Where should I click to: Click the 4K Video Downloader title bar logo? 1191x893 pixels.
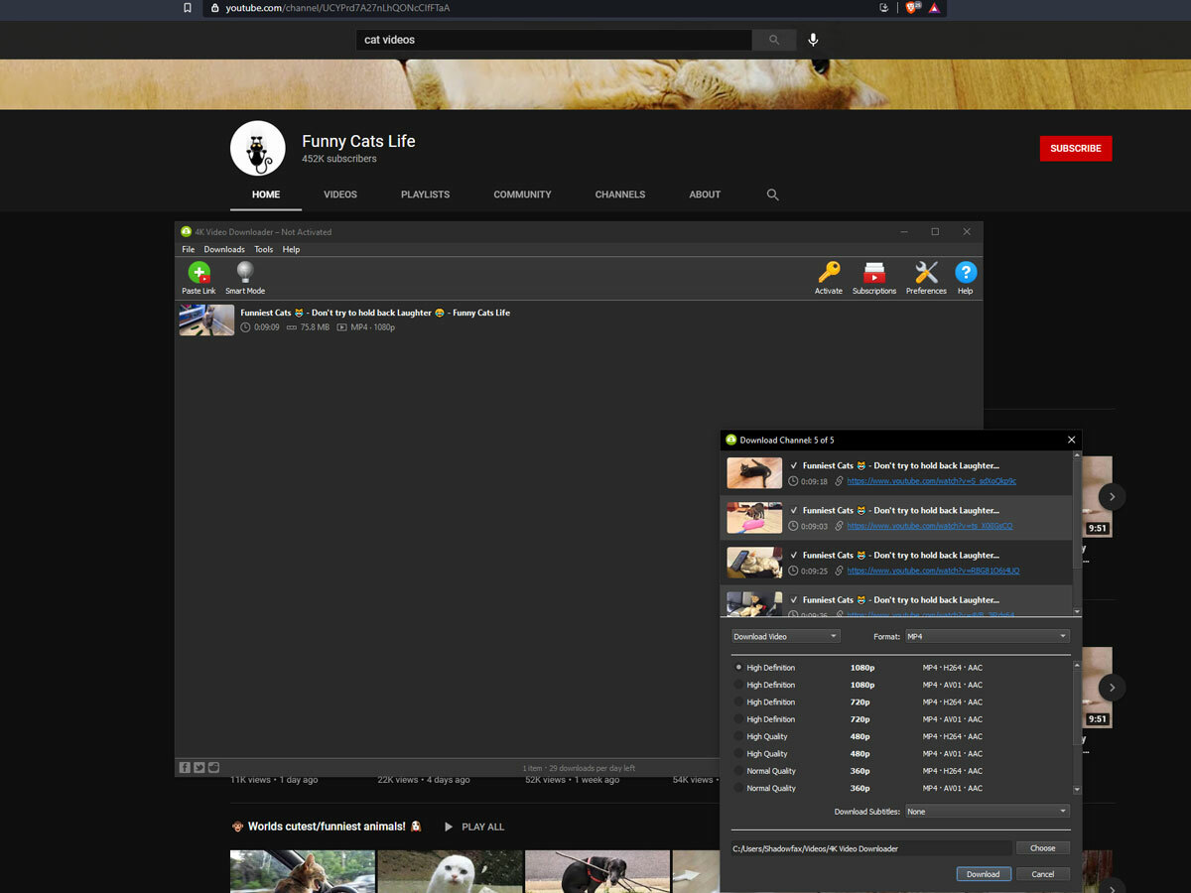186,231
